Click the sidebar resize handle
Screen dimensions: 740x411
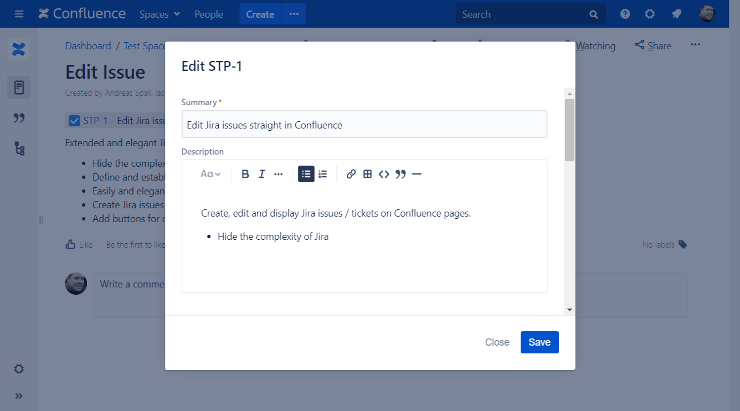(x=41, y=219)
